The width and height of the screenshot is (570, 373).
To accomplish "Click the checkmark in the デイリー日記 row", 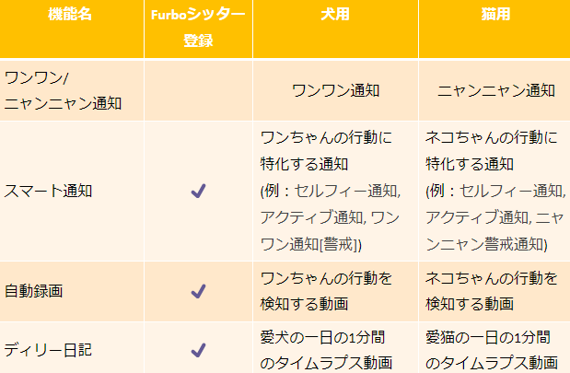I will click(197, 350).
